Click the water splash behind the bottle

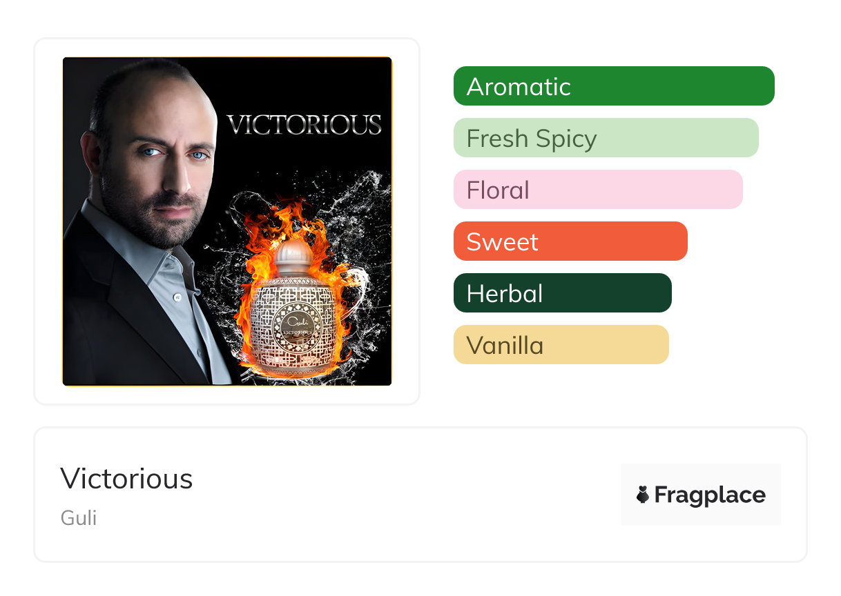point(359,228)
